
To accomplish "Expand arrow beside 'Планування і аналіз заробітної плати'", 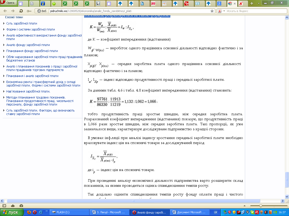I will coord(4,76).
